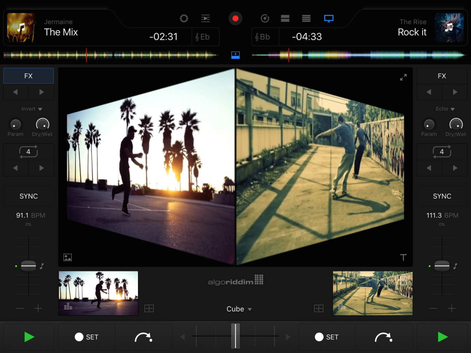Enable SYNC on the left deck
This screenshot has width=471, height=353.
click(28, 196)
